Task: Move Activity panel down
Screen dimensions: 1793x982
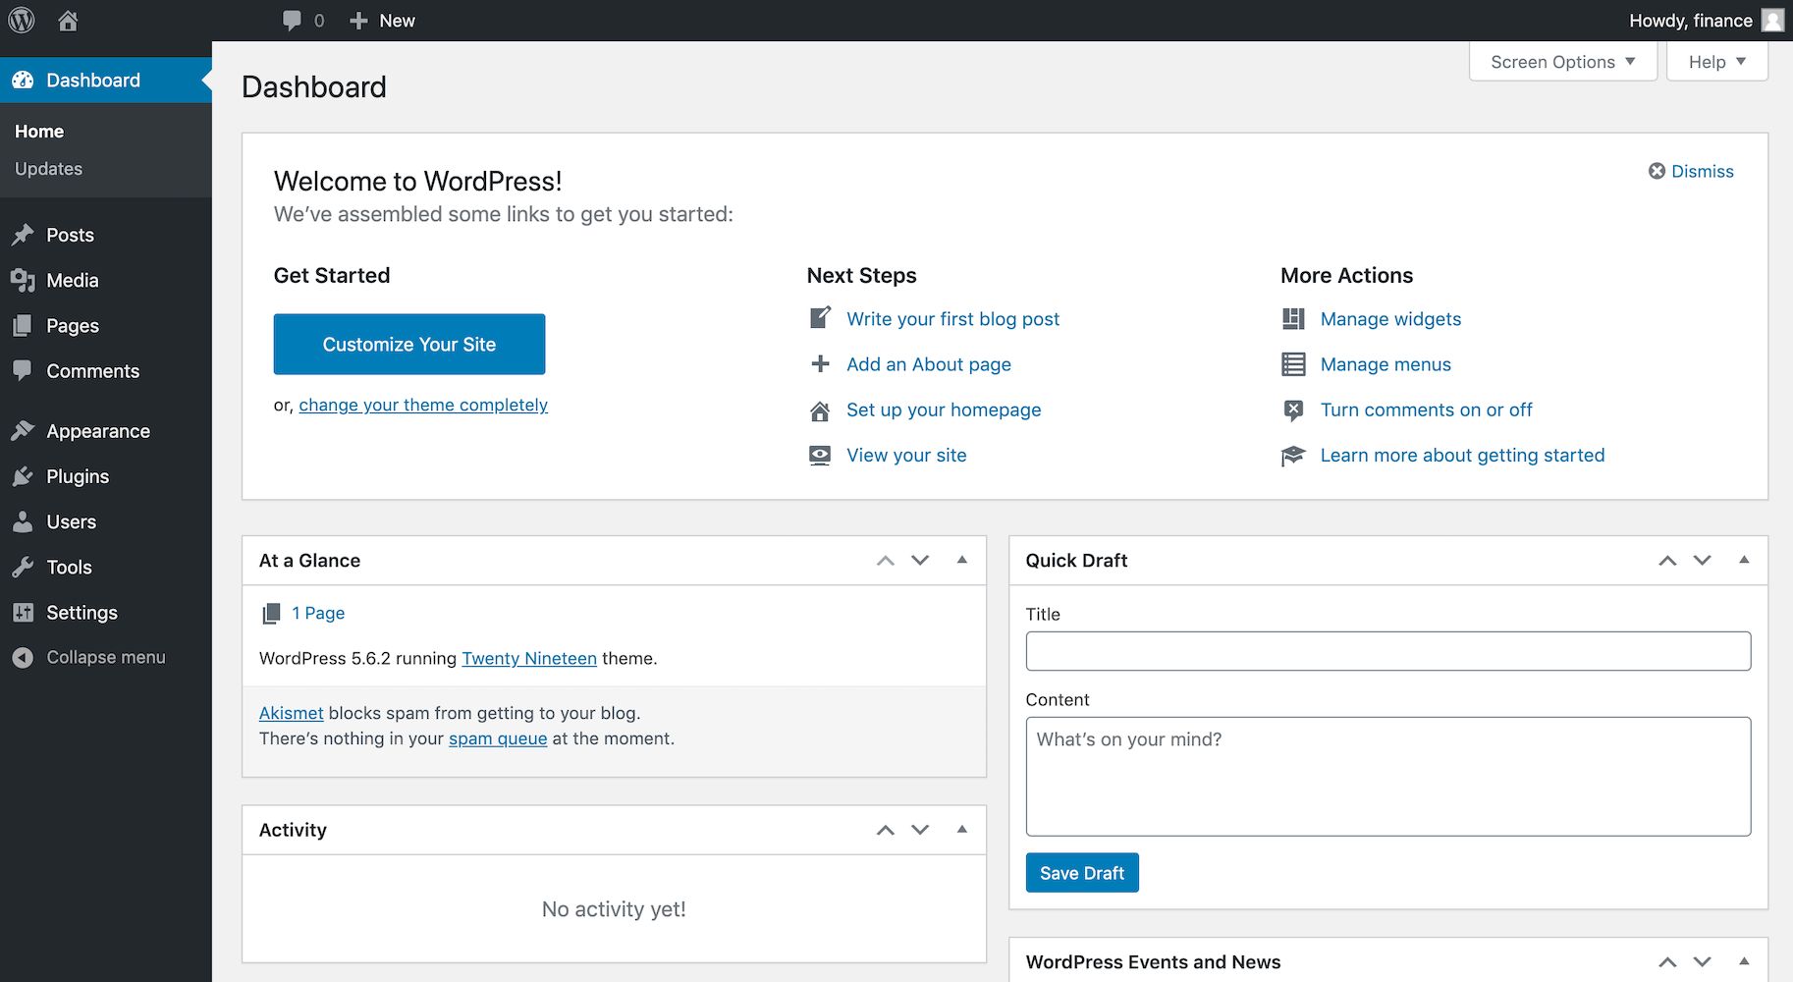Action: click(x=920, y=830)
